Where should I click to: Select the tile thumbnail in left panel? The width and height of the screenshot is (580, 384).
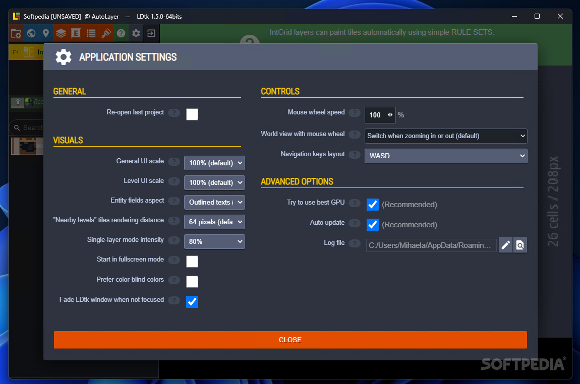(27, 146)
